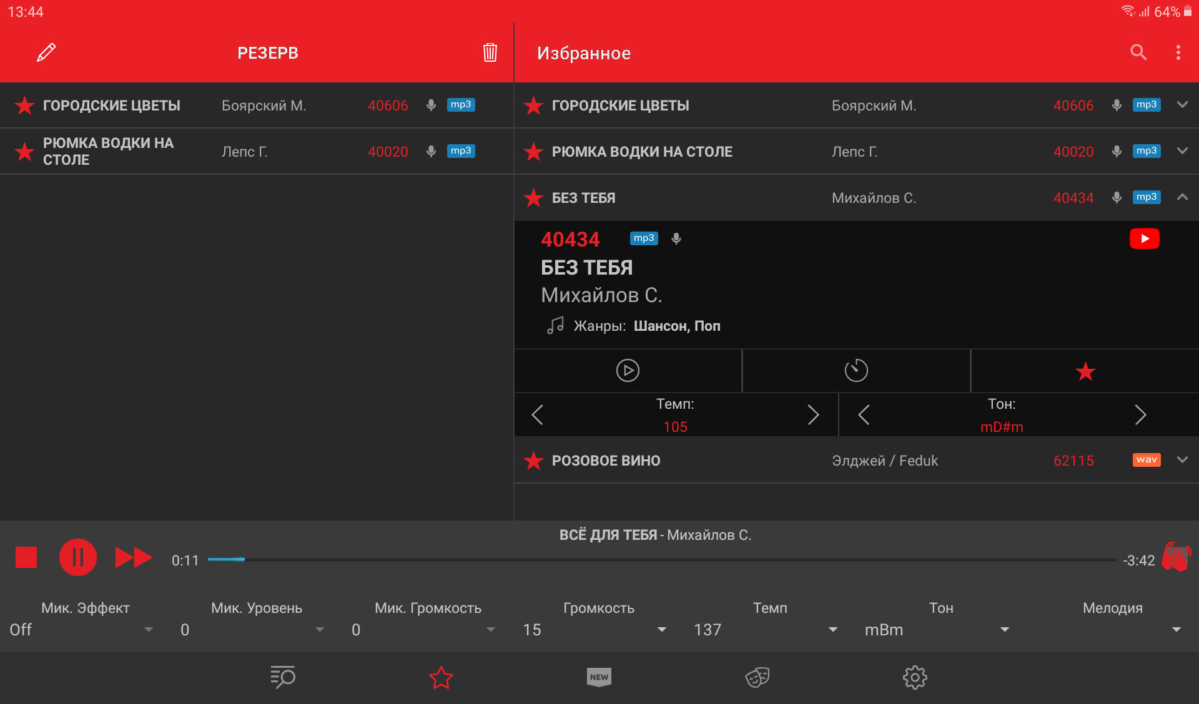Open bottom Темп dropdown showing 137
Image resolution: width=1199 pixels, height=704 pixels.
click(766, 630)
